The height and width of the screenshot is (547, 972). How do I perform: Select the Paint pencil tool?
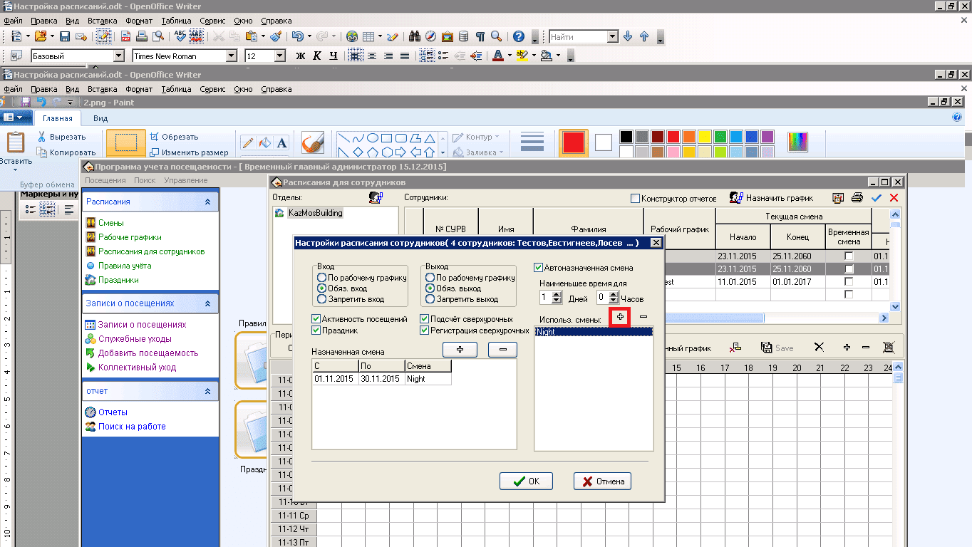coord(248,142)
